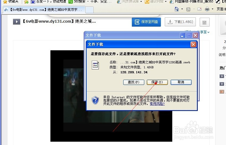Open a new blank browser tab
The image size is (226, 145).
click(89, 10)
